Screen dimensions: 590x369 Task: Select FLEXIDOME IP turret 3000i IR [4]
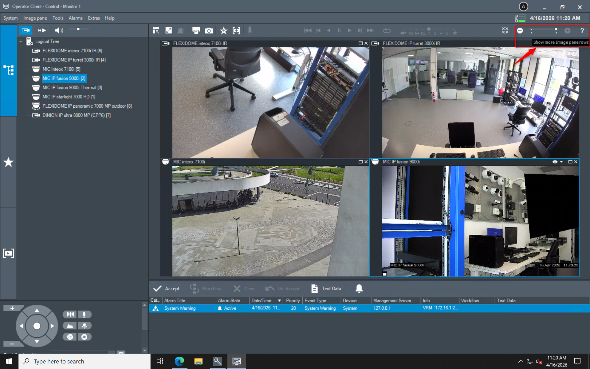click(74, 60)
